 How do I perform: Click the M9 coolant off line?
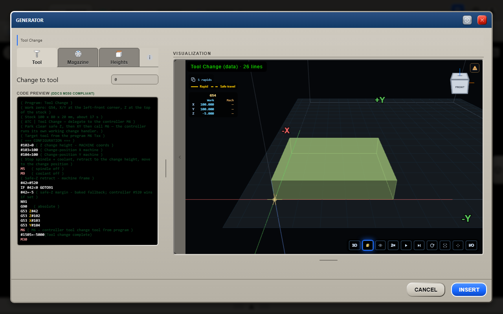click(42, 173)
